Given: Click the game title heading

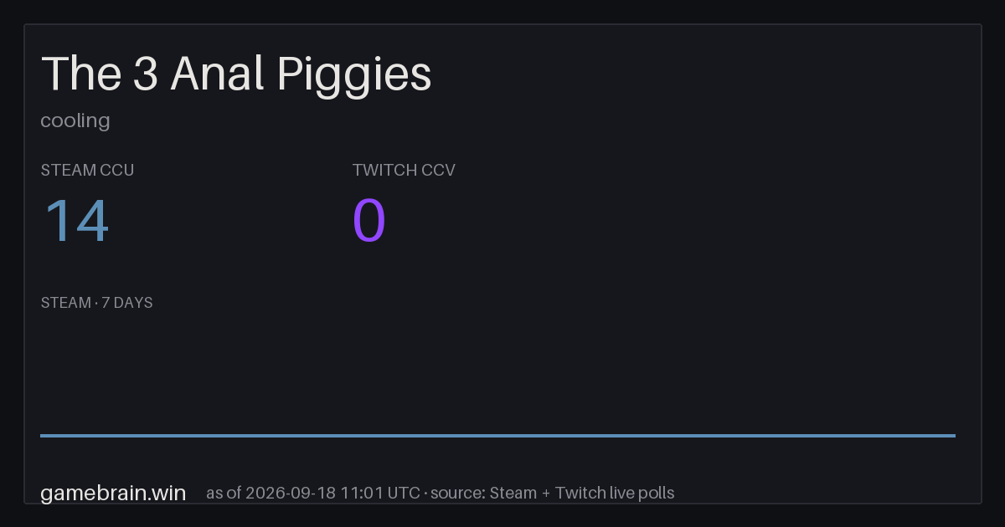Looking at the screenshot, I should pyautogui.click(x=236, y=74).
